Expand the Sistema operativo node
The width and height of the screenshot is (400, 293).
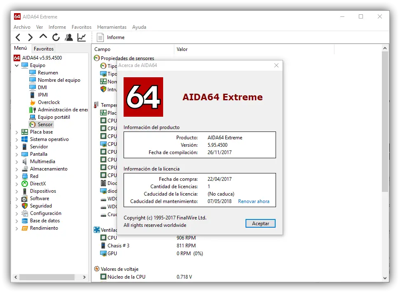17,139
